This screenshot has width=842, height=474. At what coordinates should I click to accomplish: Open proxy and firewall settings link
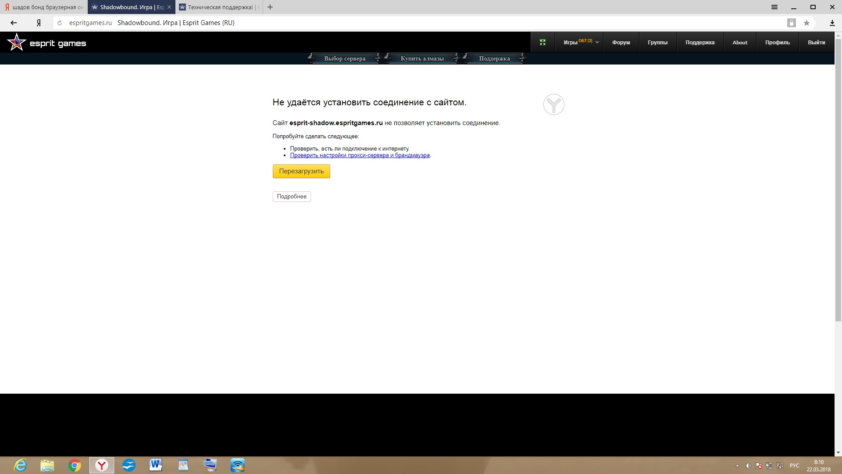coord(360,155)
